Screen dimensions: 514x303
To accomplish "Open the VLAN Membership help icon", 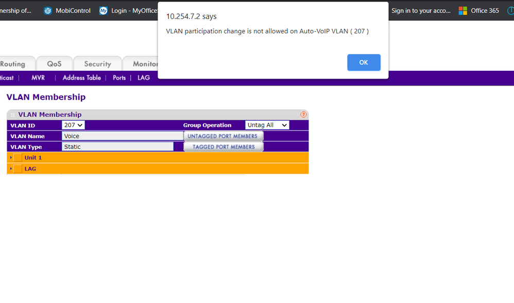I will coord(303,115).
